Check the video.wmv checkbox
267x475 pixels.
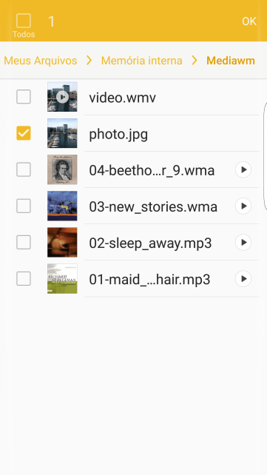[24, 97]
